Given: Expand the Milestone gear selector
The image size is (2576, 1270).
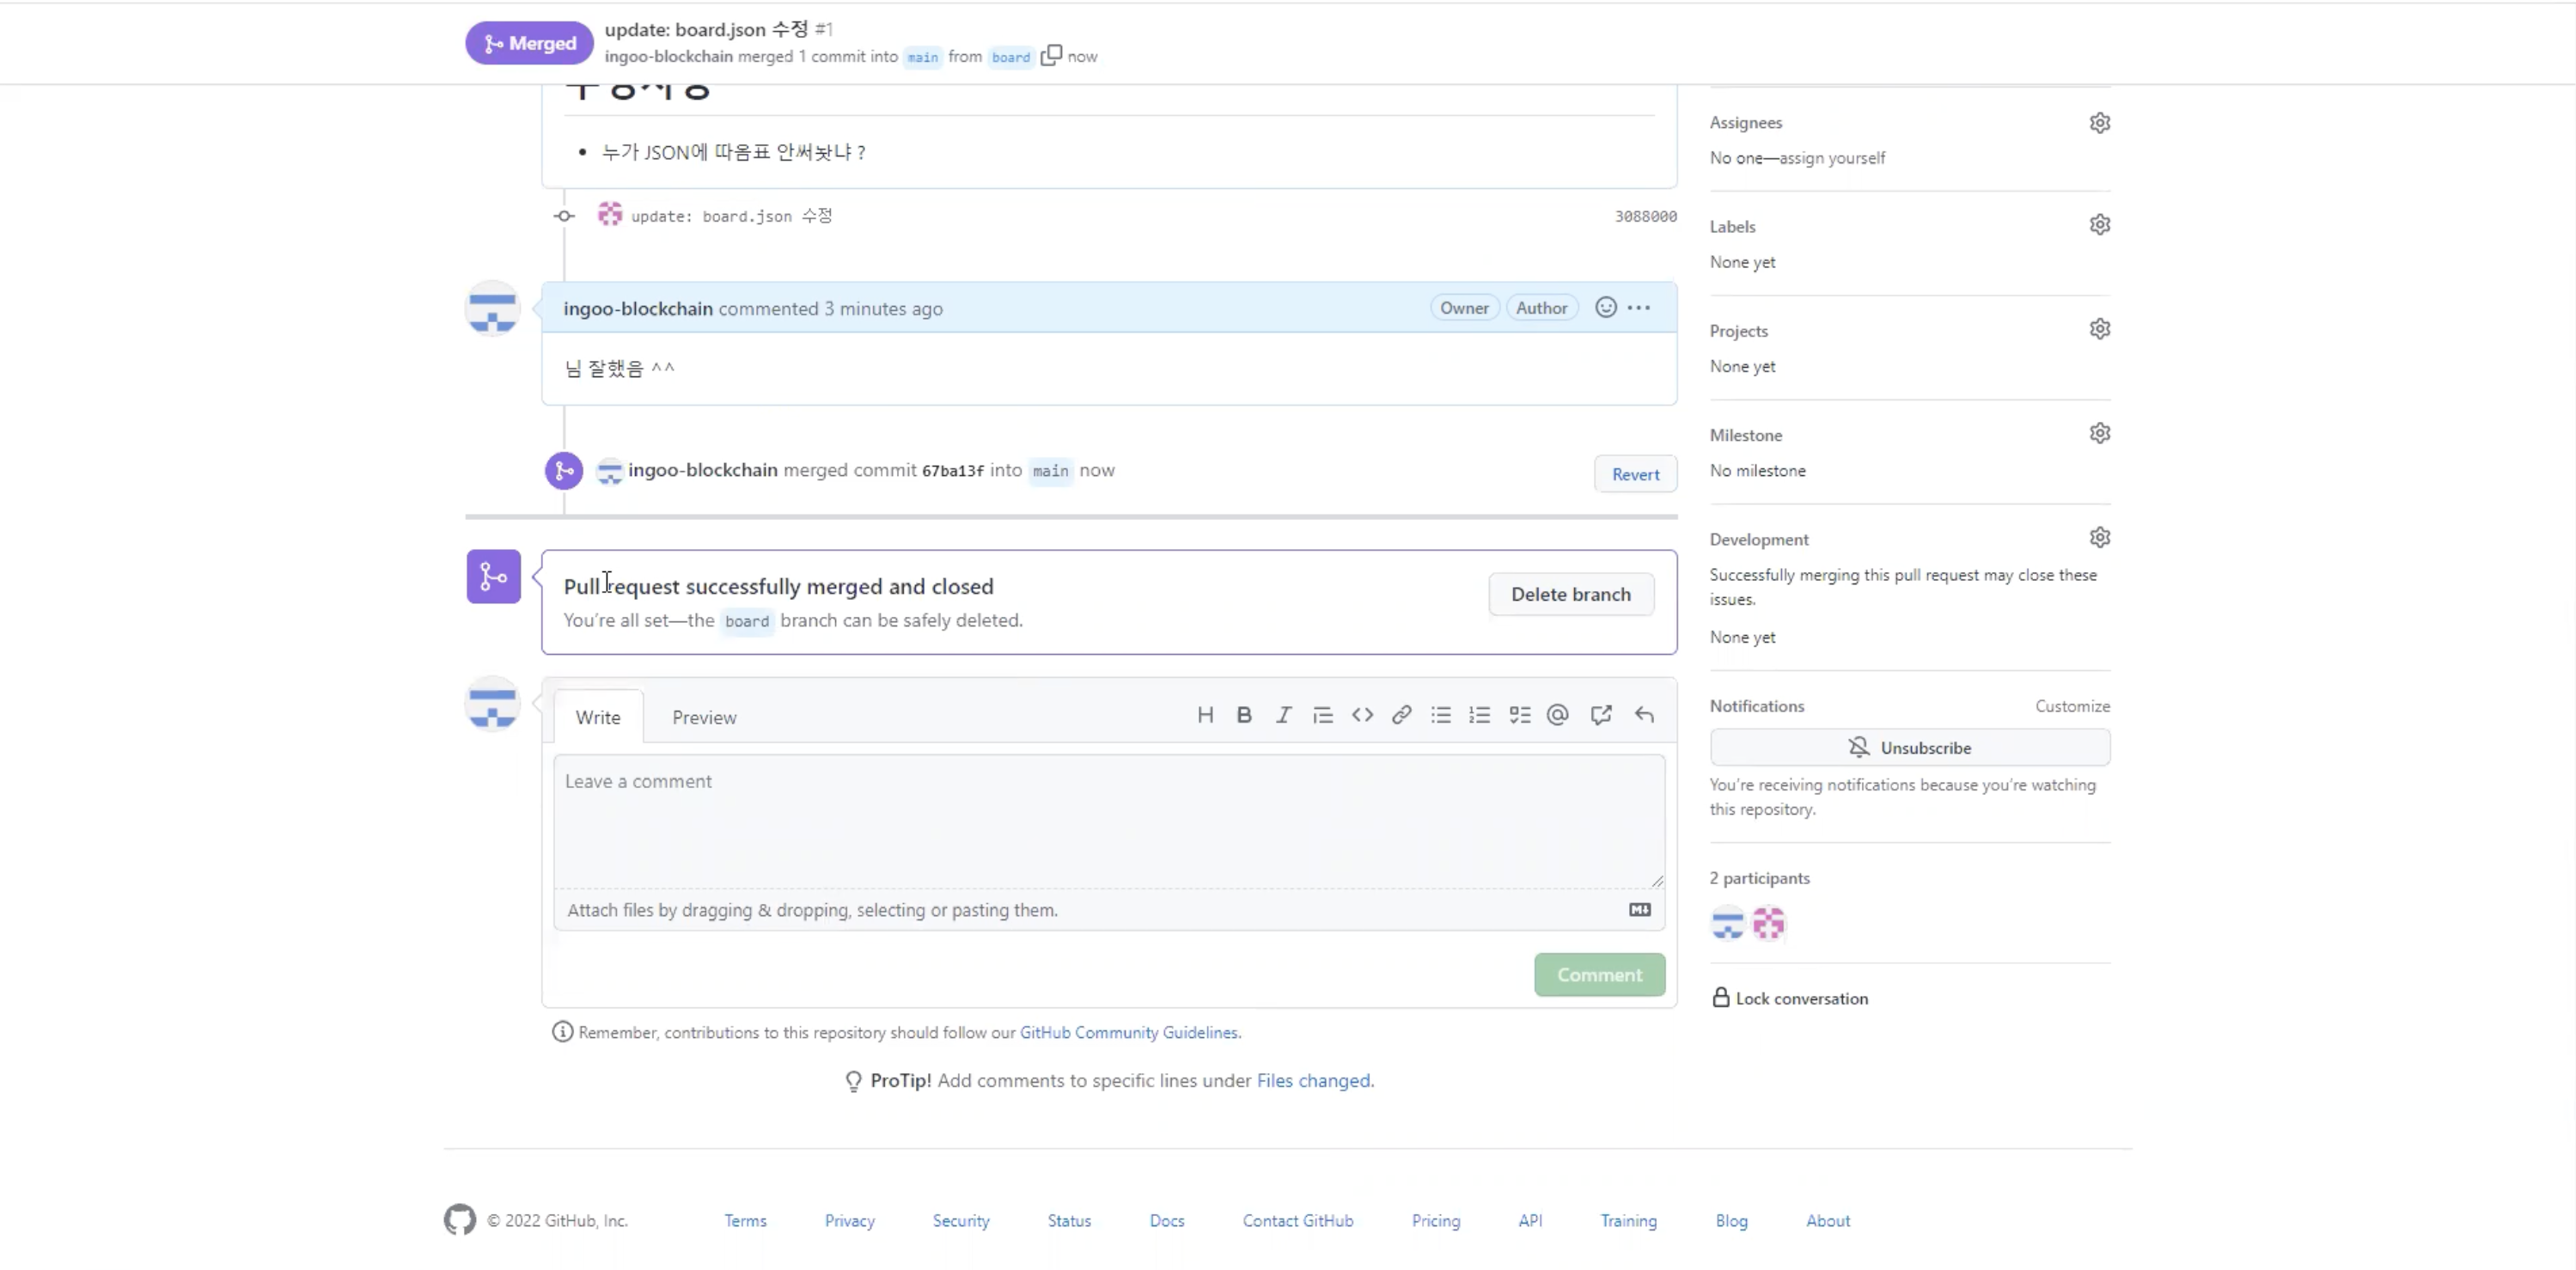Looking at the screenshot, I should (x=2099, y=433).
